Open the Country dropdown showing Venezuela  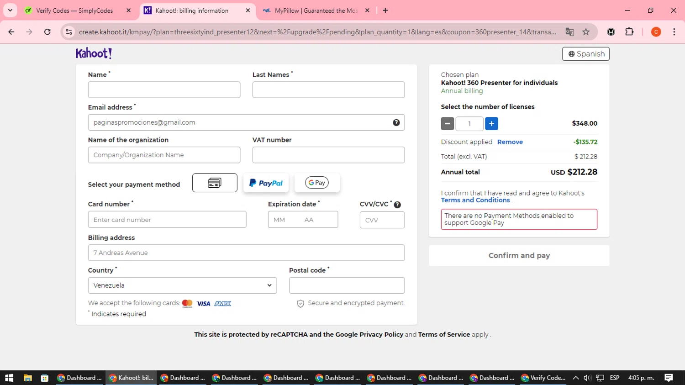pos(182,285)
